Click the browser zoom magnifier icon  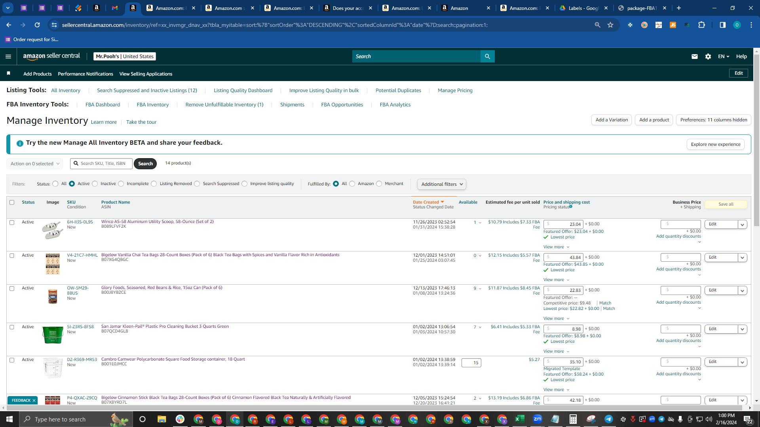597,25
